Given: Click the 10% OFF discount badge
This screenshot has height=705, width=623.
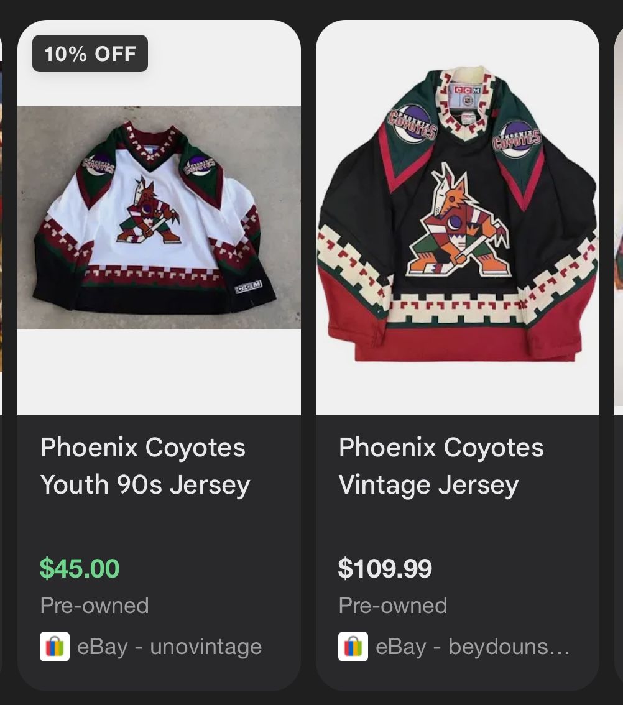Looking at the screenshot, I should click(x=89, y=53).
